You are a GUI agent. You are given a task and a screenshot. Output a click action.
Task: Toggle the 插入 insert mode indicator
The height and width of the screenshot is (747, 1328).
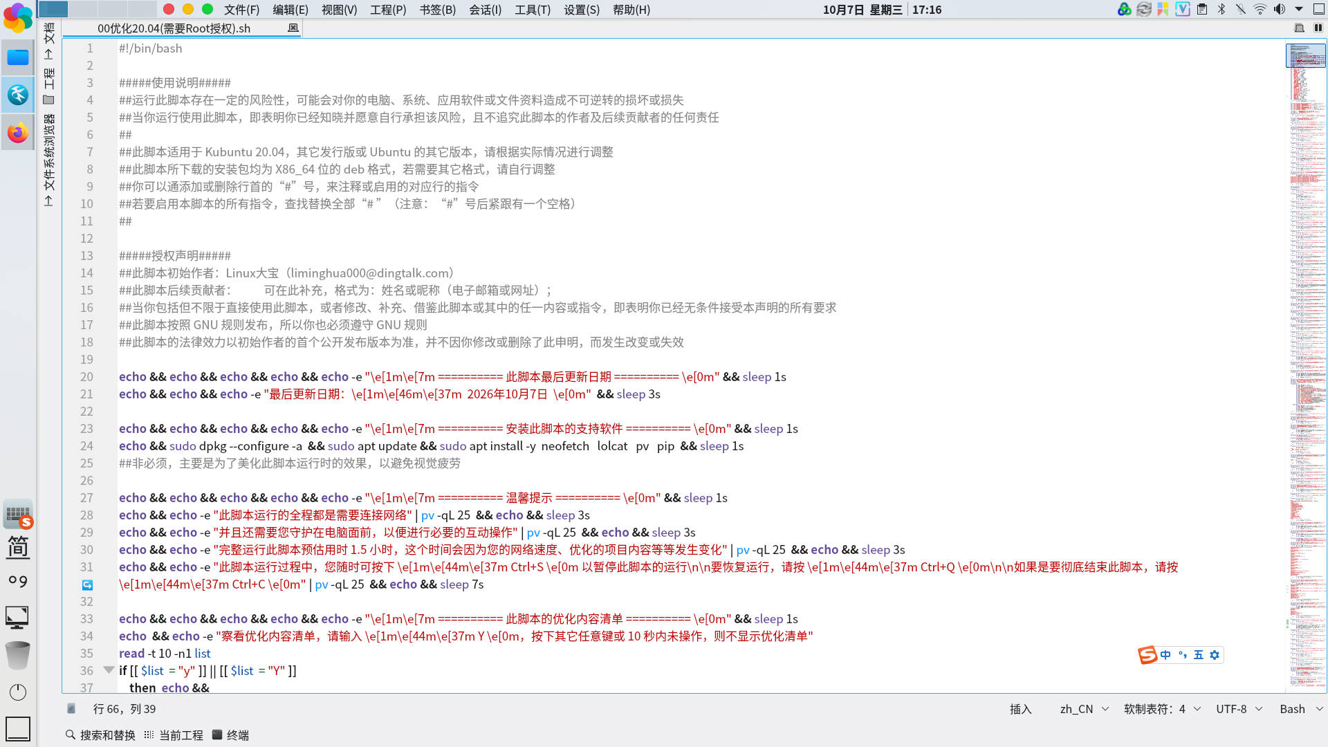(1020, 709)
